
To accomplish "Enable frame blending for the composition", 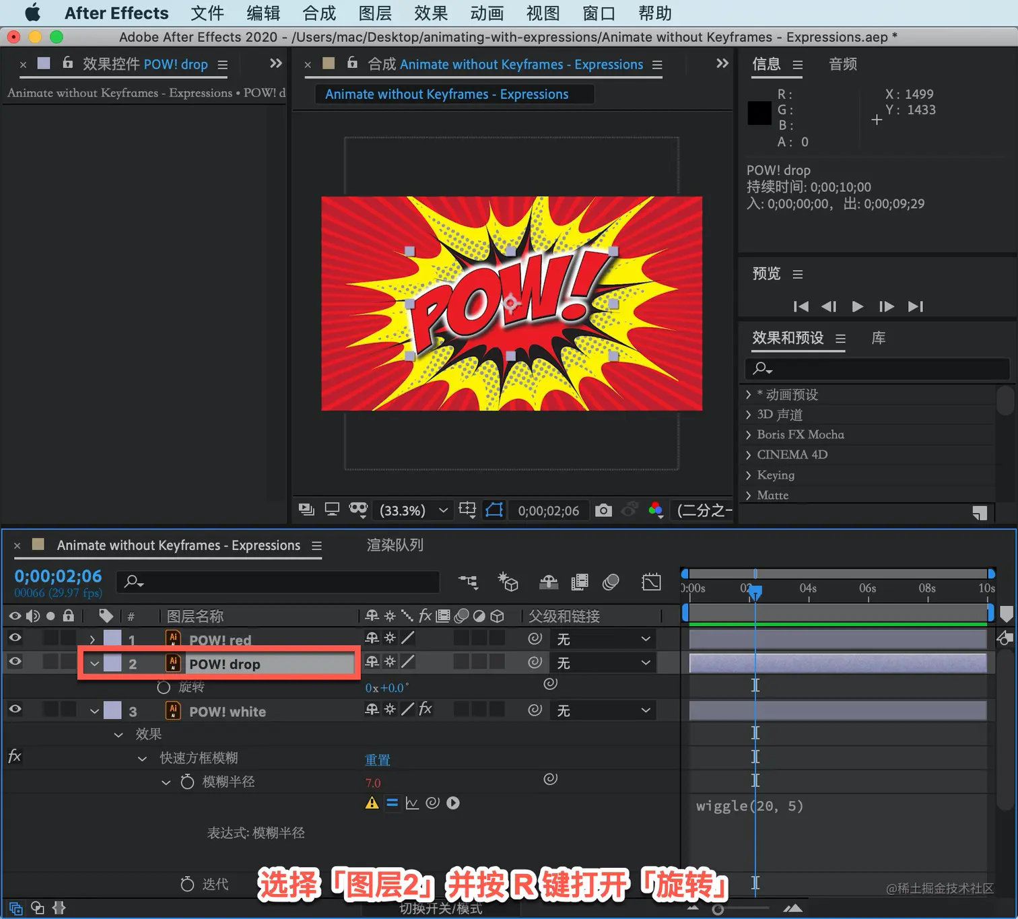I will [x=580, y=582].
